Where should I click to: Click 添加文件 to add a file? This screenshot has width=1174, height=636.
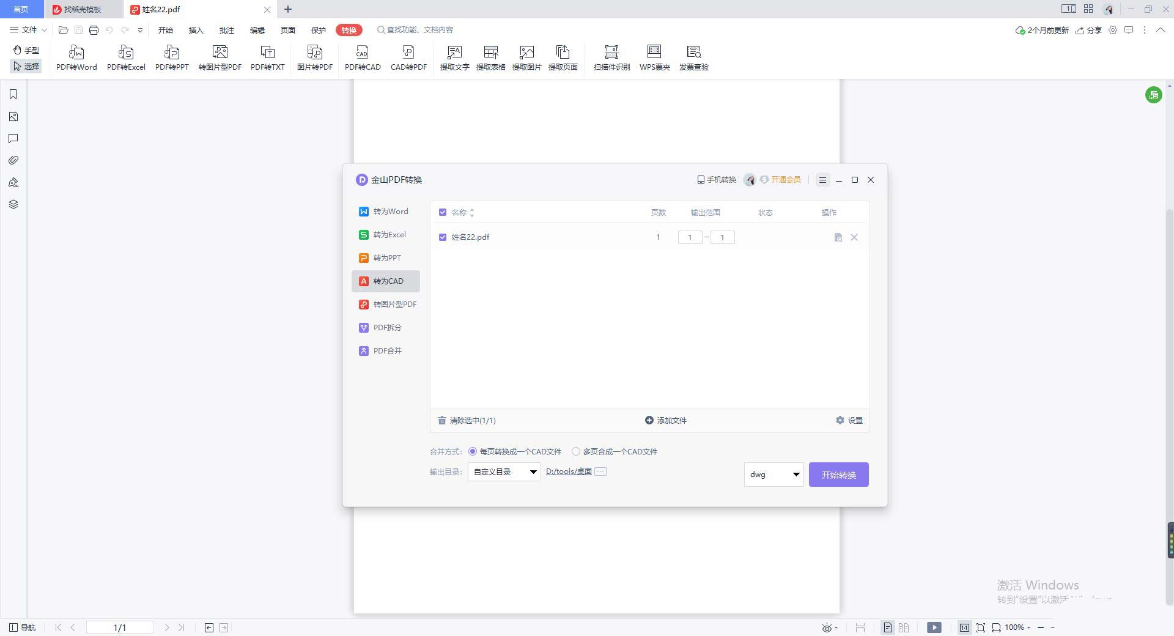tap(666, 421)
